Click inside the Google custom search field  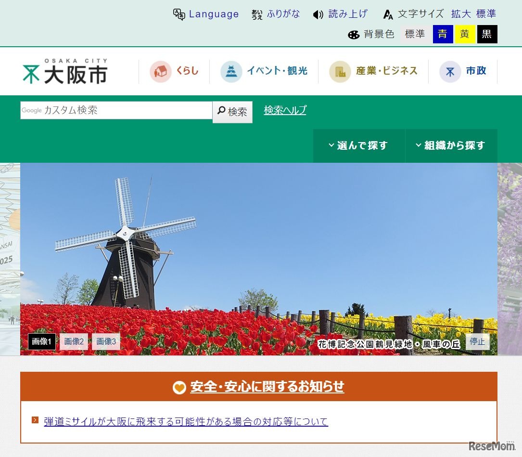115,110
